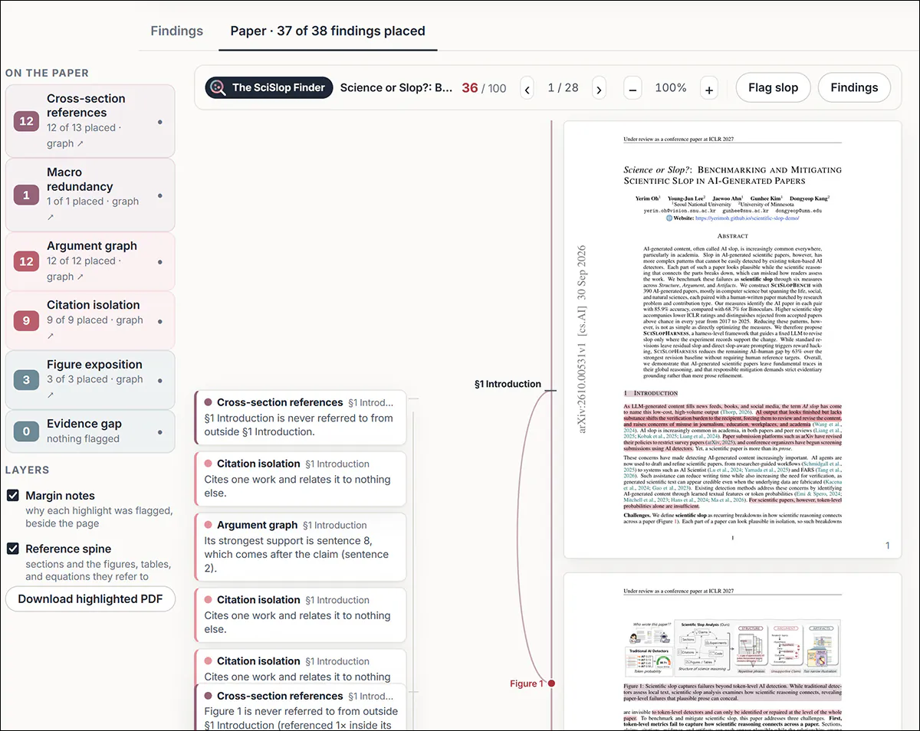Select the Paper 37 of 38 findings placed tab
Screen dimensions: 920x731
coord(327,31)
